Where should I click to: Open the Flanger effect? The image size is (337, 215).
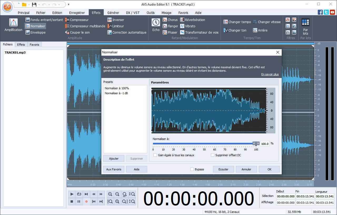(x=170, y=26)
